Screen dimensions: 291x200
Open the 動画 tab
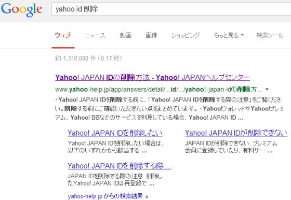point(126,35)
